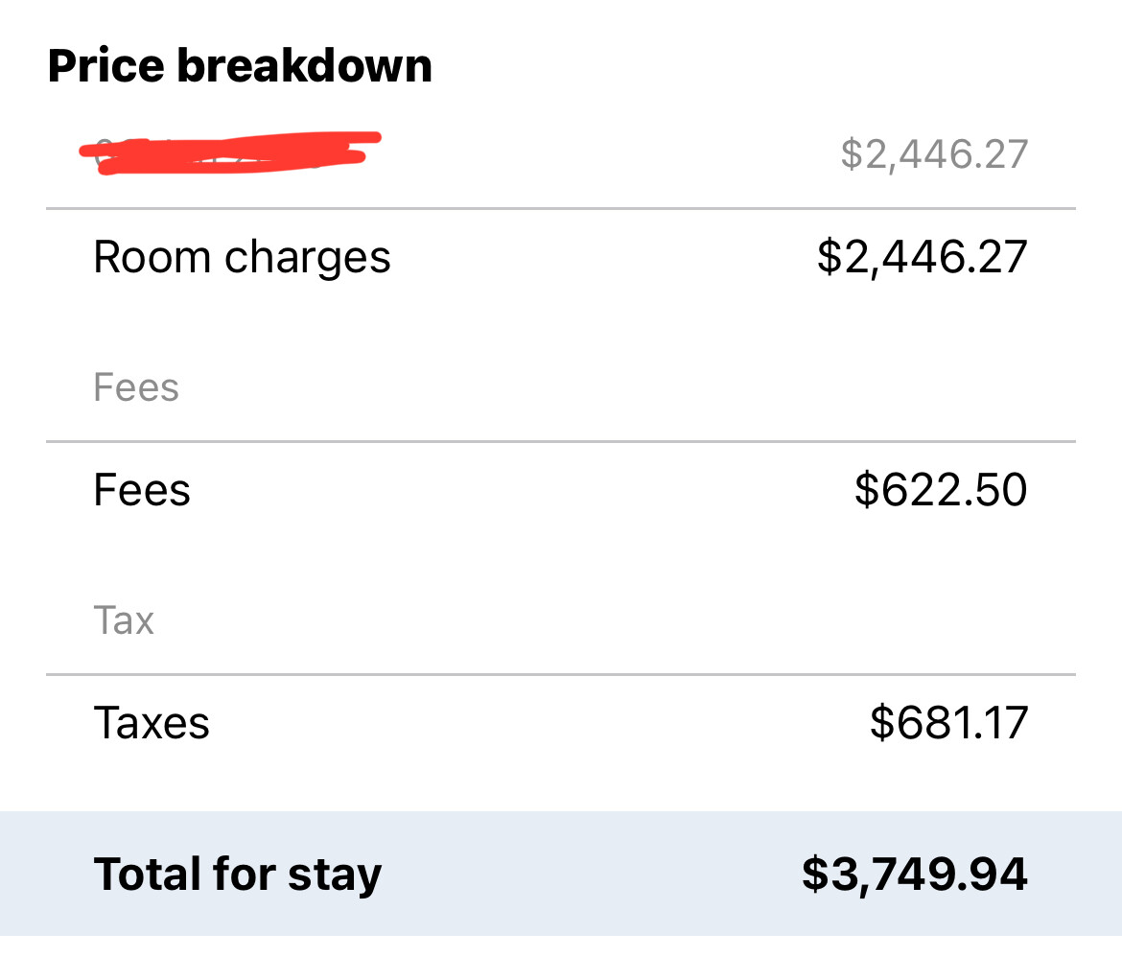This screenshot has height=980, width=1122.
Task: Select the grey $2,446.27 room rate amount
Action: (934, 154)
